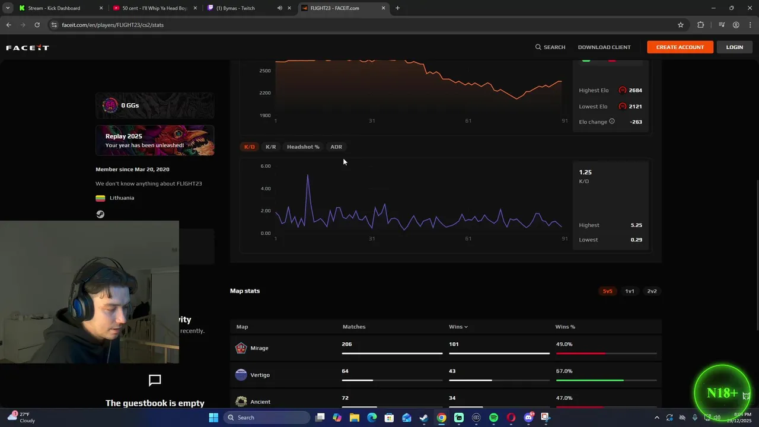Click the Lowest K/D value 0.29

pyautogui.click(x=636, y=240)
